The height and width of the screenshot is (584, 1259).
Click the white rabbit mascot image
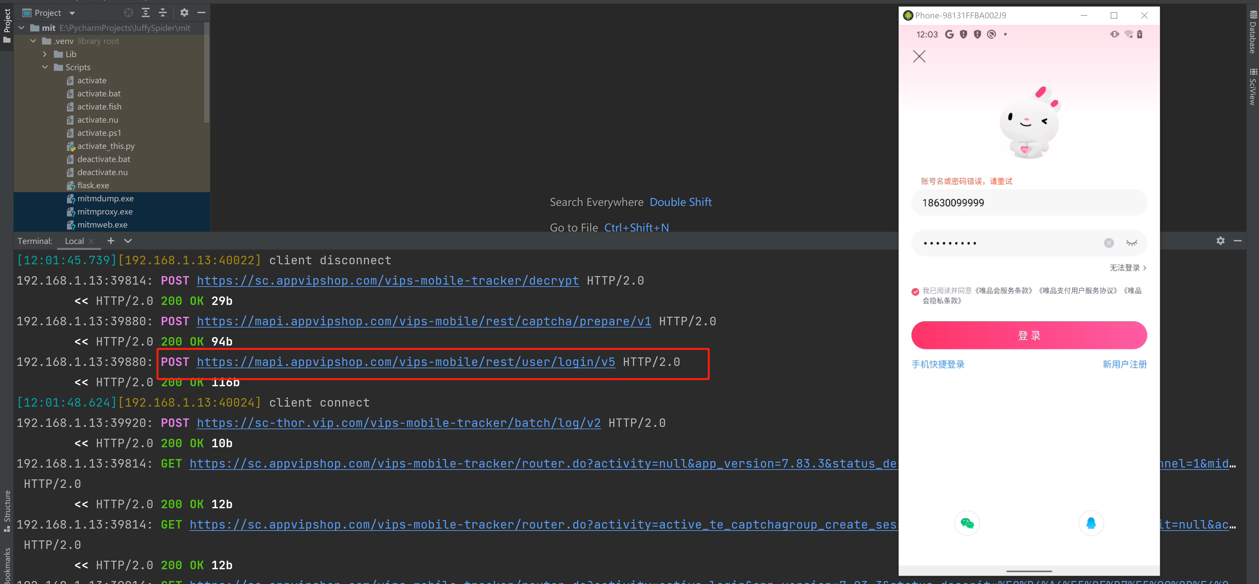pyautogui.click(x=1030, y=122)
